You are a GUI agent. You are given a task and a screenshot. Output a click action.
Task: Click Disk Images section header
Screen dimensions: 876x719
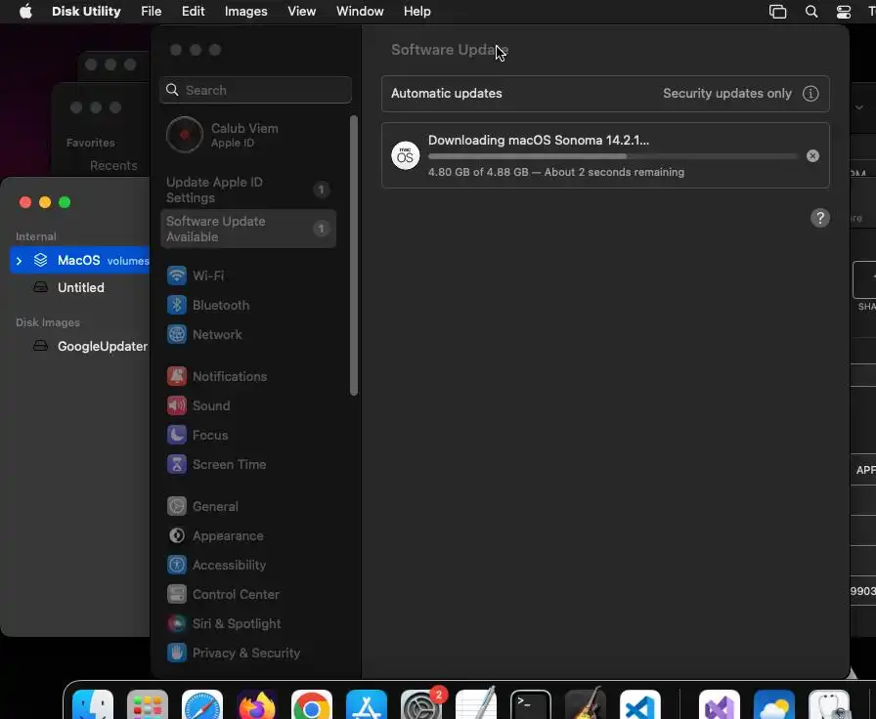[x=48, y=322]
